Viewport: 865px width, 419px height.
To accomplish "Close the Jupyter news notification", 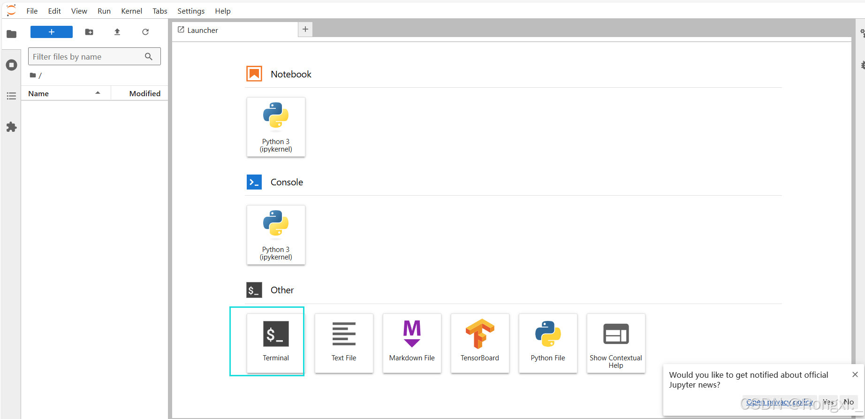I will (855, 374).
